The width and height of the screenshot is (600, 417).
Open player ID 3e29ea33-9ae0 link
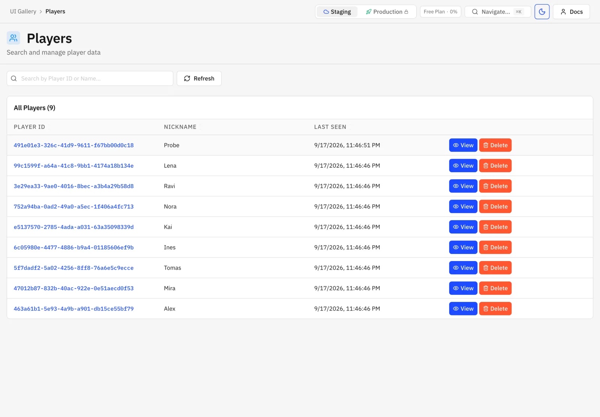click(73, 186)
